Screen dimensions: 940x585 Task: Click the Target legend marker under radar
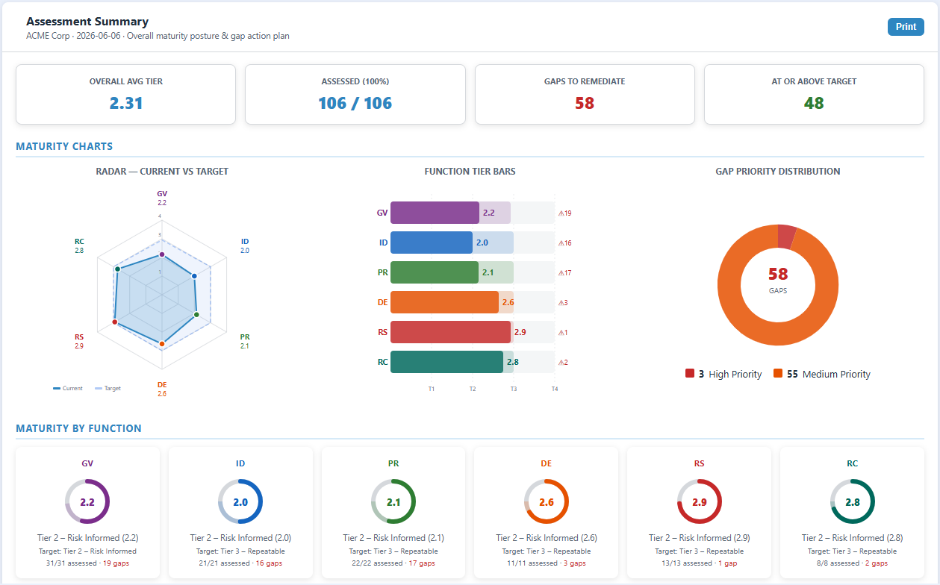click(99, 388)
